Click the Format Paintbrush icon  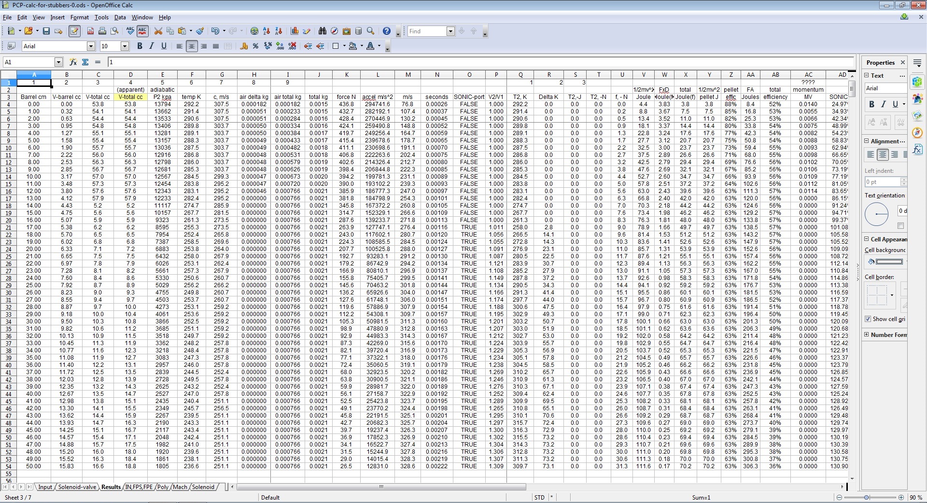coord(200,31)
